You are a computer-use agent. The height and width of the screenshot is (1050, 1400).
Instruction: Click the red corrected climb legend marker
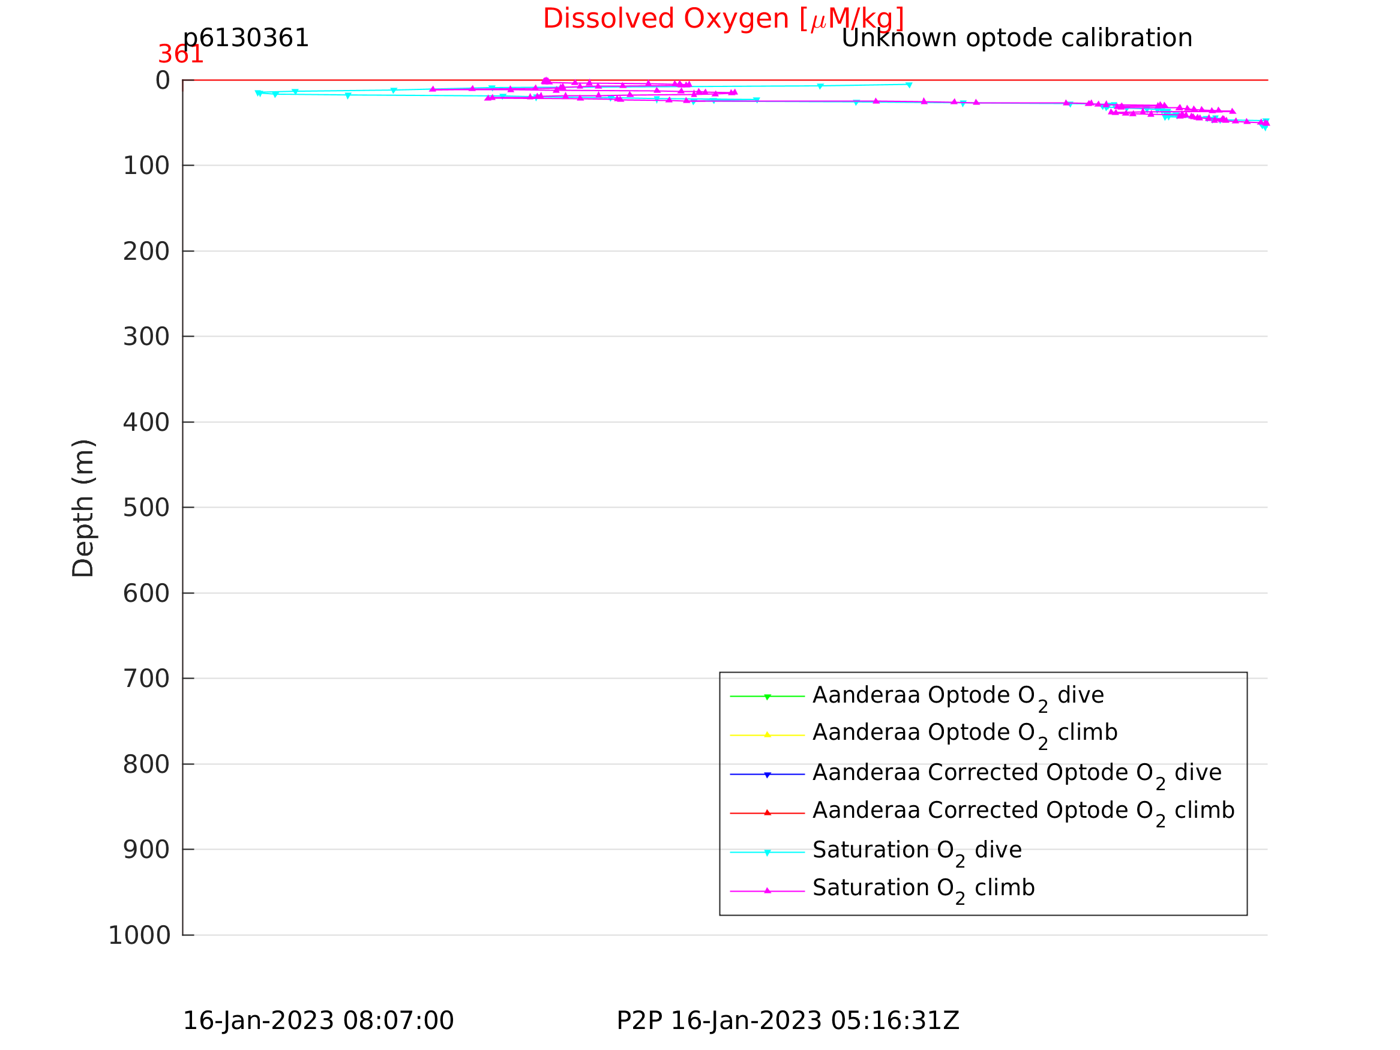coord(768,812)
